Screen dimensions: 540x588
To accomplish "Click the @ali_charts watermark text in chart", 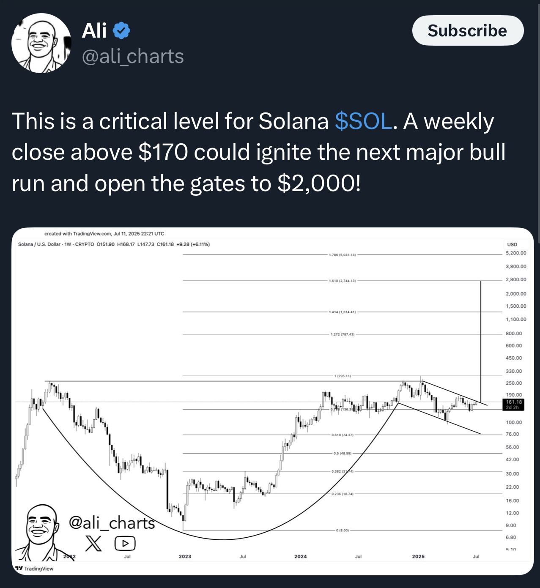I will 112,523.
